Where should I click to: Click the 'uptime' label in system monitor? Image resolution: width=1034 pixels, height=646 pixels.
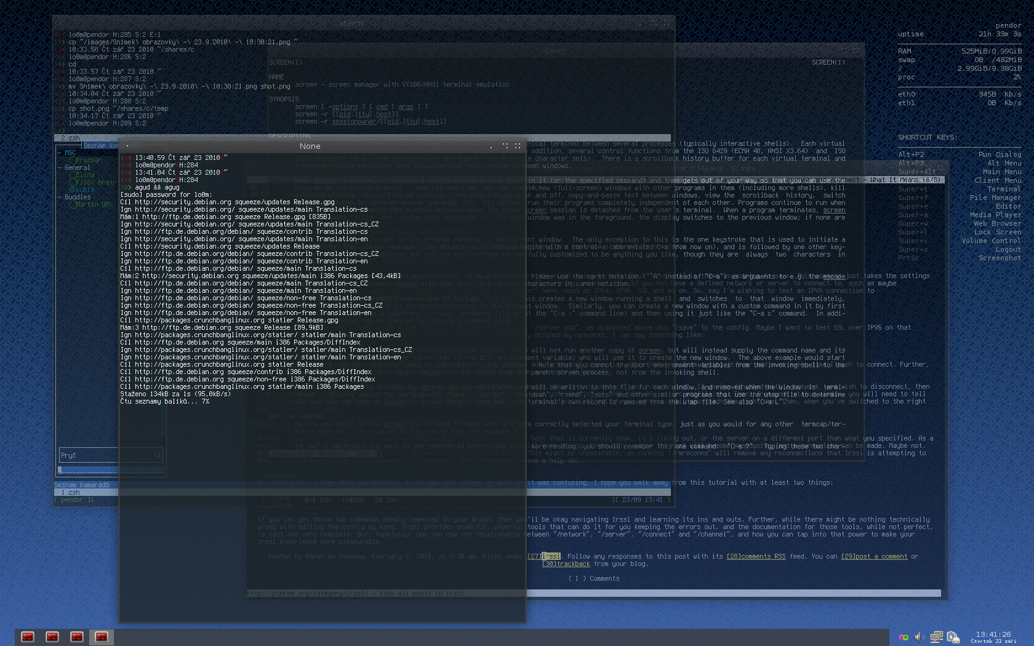pos(910,34)
